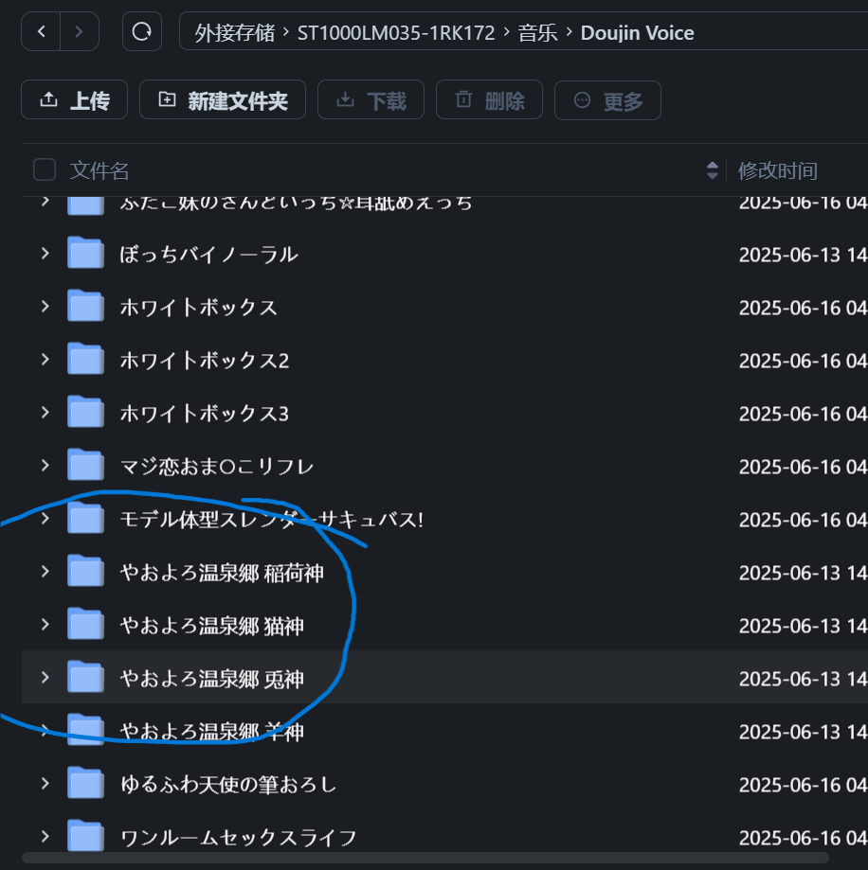Click the modified date of やおよろ温泉郷 兎神

803,679
